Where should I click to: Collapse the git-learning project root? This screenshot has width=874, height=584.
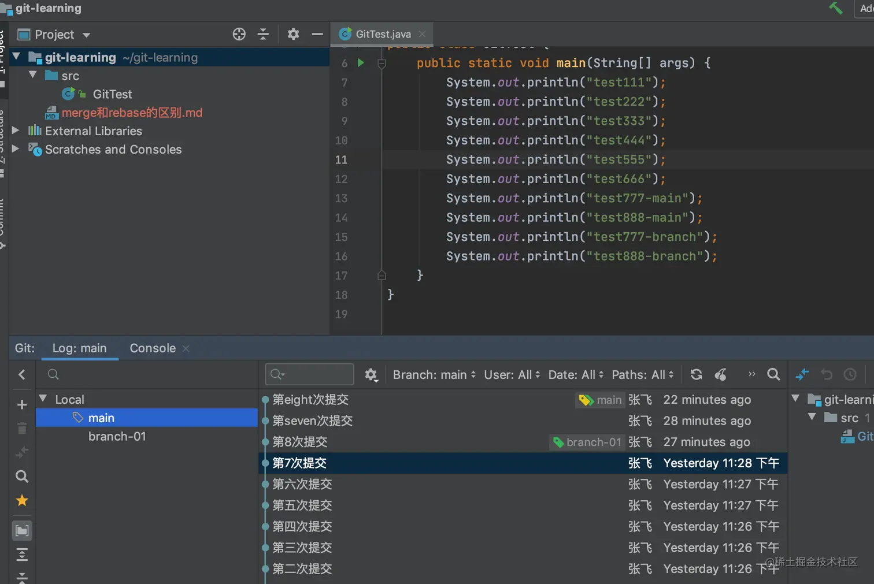point(17,57)
